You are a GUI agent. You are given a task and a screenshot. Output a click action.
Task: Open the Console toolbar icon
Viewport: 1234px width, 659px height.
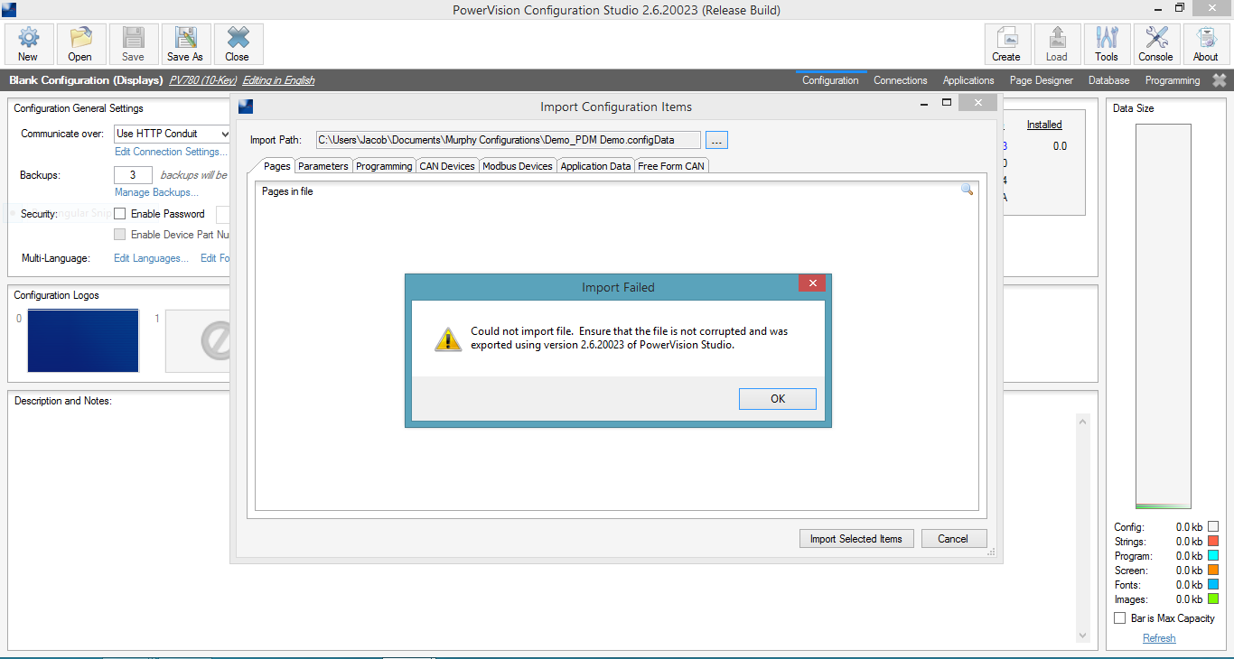[x=1155, y=44]
